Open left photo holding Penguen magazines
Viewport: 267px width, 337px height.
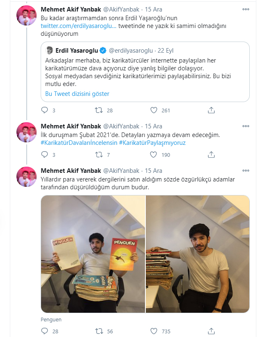point(93,254)
